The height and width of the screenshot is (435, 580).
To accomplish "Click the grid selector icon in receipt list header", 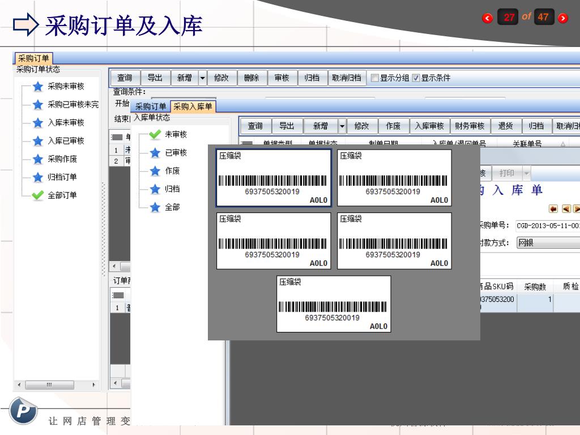I will click(247, 143).
